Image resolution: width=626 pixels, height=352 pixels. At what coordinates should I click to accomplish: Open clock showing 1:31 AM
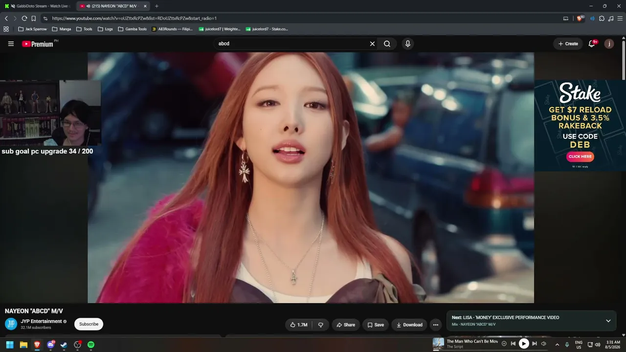coord(613,345)
